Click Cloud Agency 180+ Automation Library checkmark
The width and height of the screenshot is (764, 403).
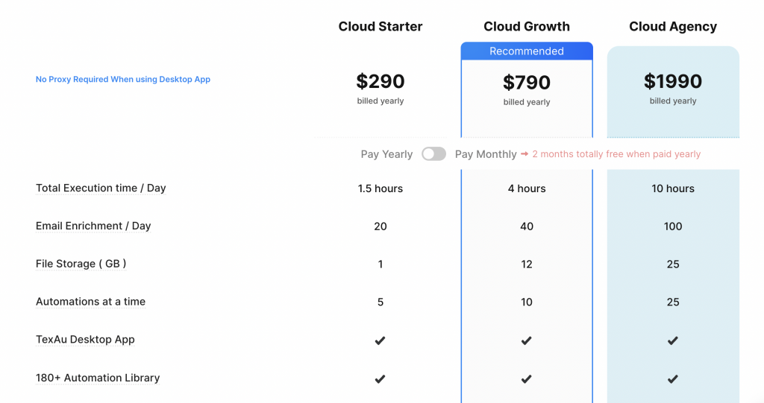click(x=672, y=378)
